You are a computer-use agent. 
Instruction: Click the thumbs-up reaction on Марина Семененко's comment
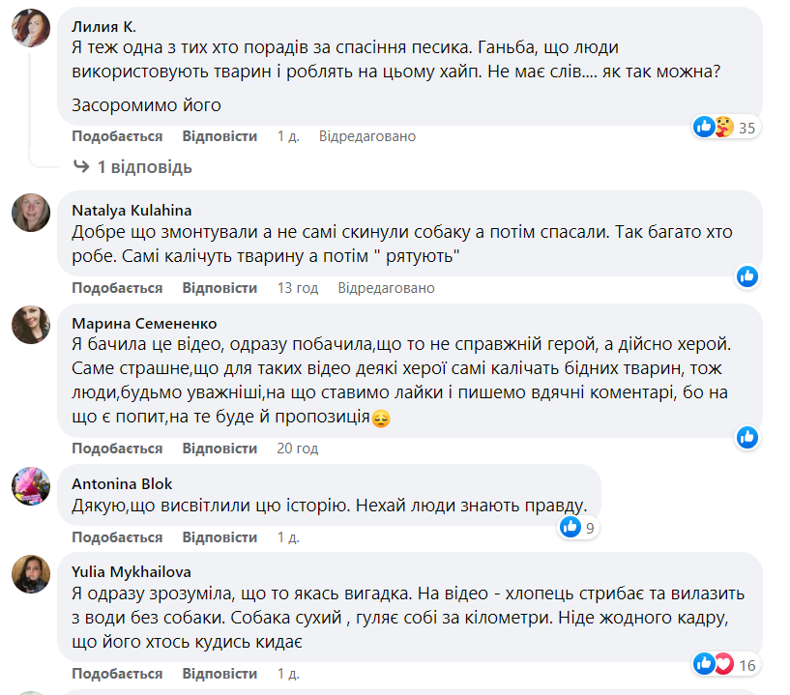click(747, 438)
